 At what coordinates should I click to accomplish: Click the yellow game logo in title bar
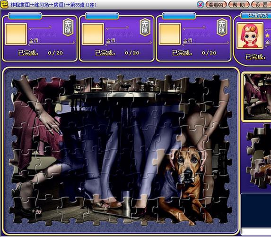(4, 5)
